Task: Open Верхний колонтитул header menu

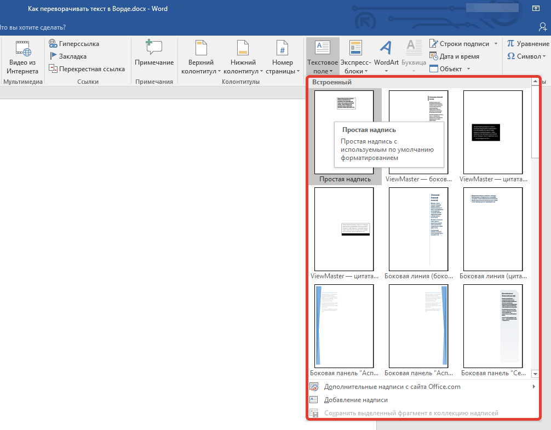Action: coord(201,57)
